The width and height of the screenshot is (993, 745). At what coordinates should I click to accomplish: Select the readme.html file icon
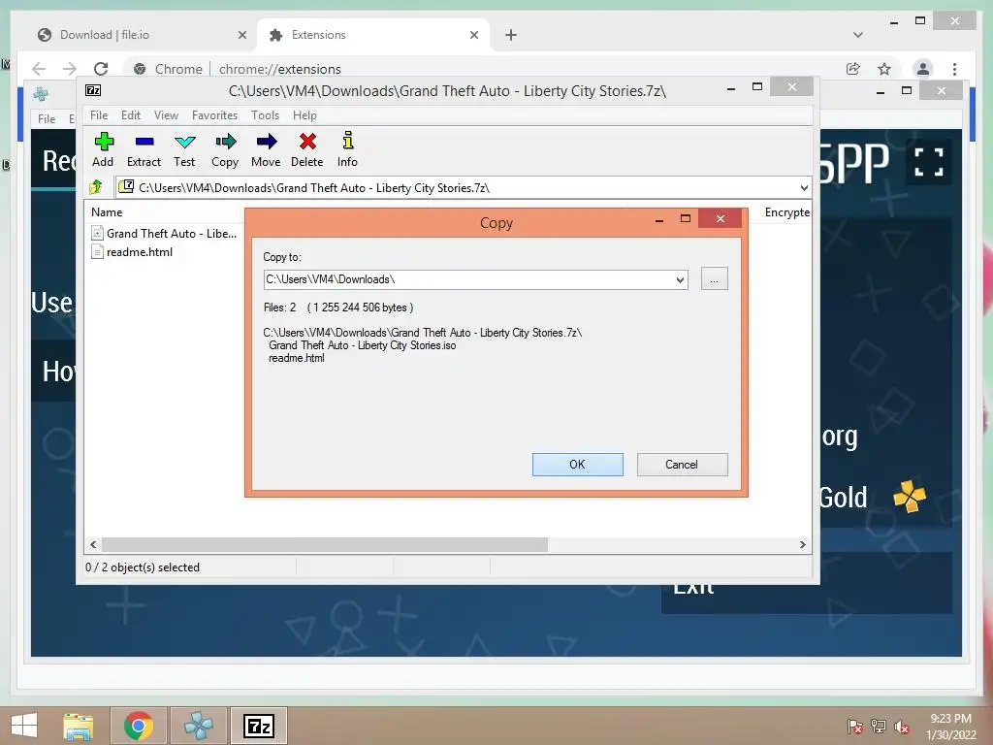pyautogui.click(x=97, y=251)
